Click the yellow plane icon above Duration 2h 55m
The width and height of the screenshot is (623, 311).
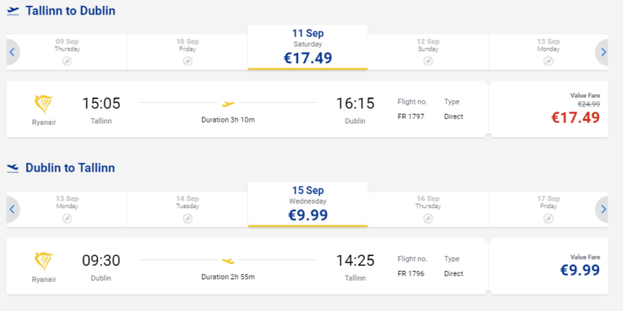tap(228, 261)
